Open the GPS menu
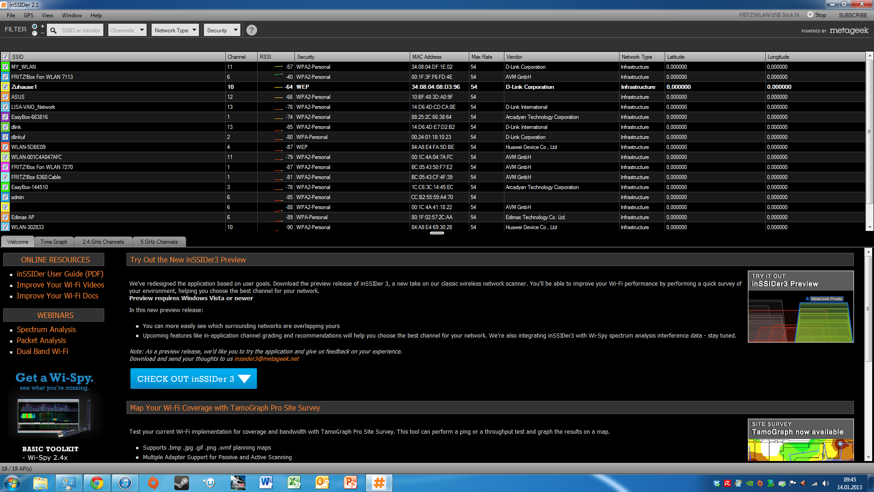Image resolution: width=874 pixels, height=492 pixels. (x=29, y=15)
